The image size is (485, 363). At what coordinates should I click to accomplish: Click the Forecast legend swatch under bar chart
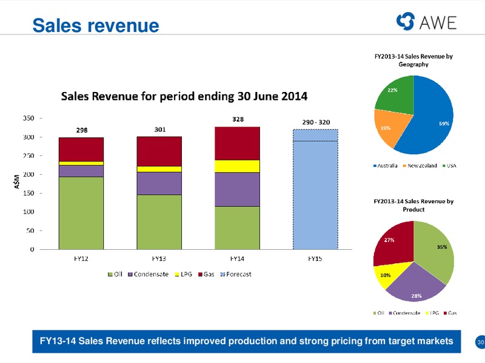222,275
